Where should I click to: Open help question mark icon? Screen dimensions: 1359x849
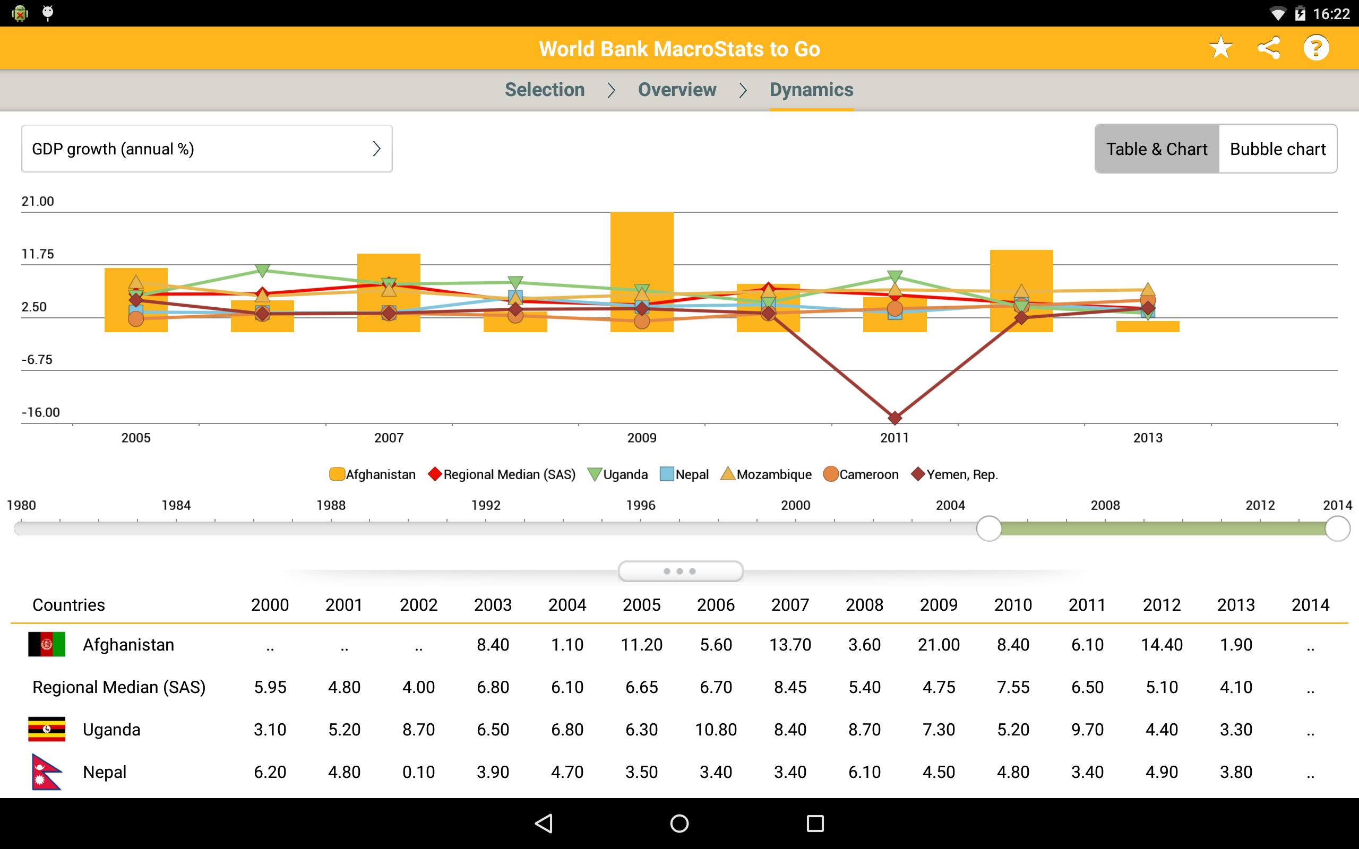[x=1316, y=48]
